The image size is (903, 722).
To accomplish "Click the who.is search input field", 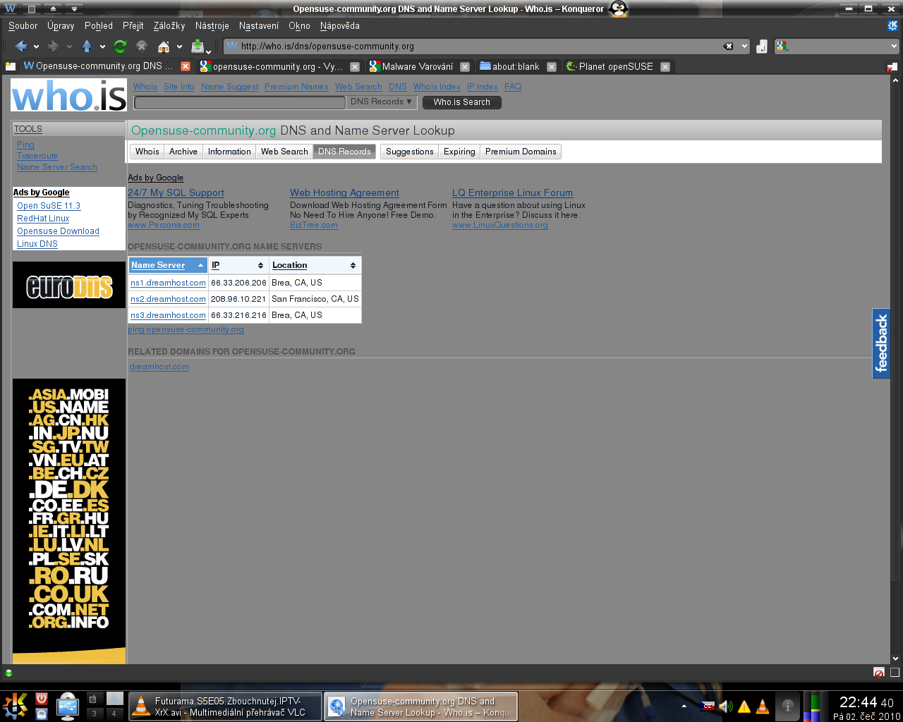I will (x=241, y=102).
